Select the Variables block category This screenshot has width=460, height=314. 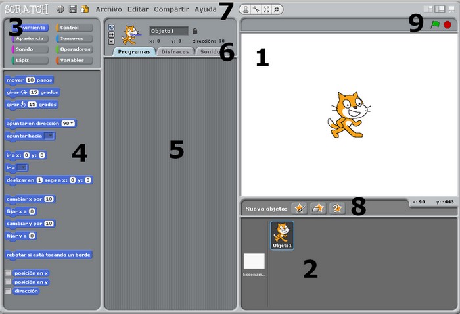pyautogui.click(x=74, y=60)
